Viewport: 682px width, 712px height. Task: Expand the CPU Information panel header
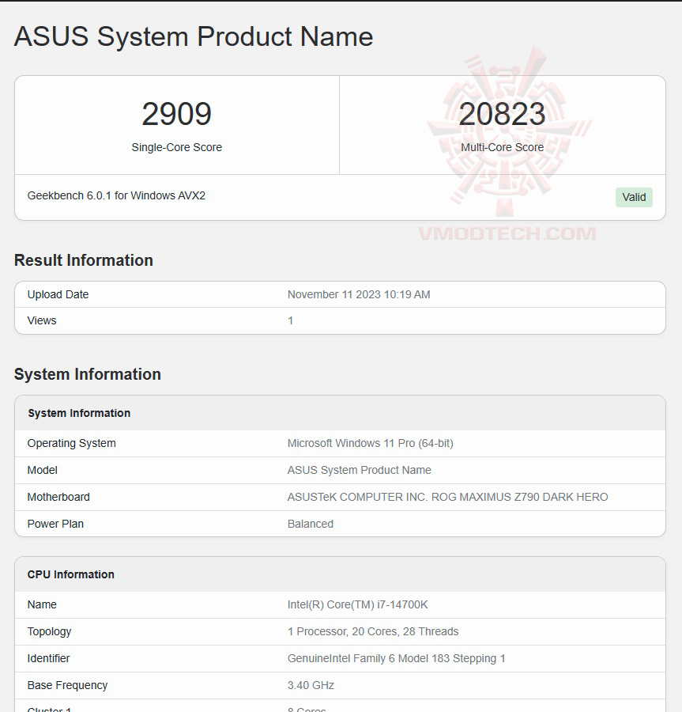coord(70,574)
